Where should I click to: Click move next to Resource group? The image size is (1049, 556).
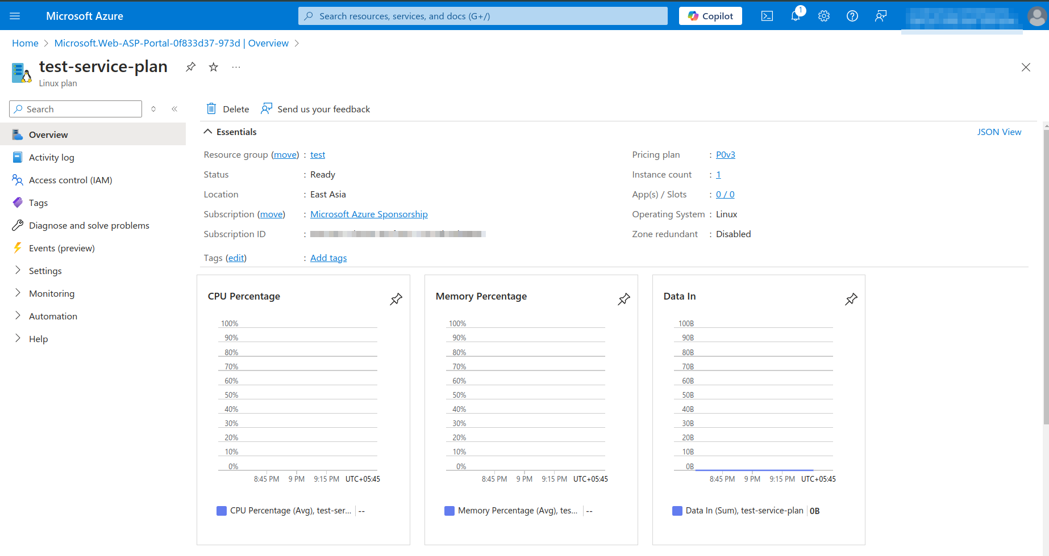pyautogui.click(x=285, y=154)
